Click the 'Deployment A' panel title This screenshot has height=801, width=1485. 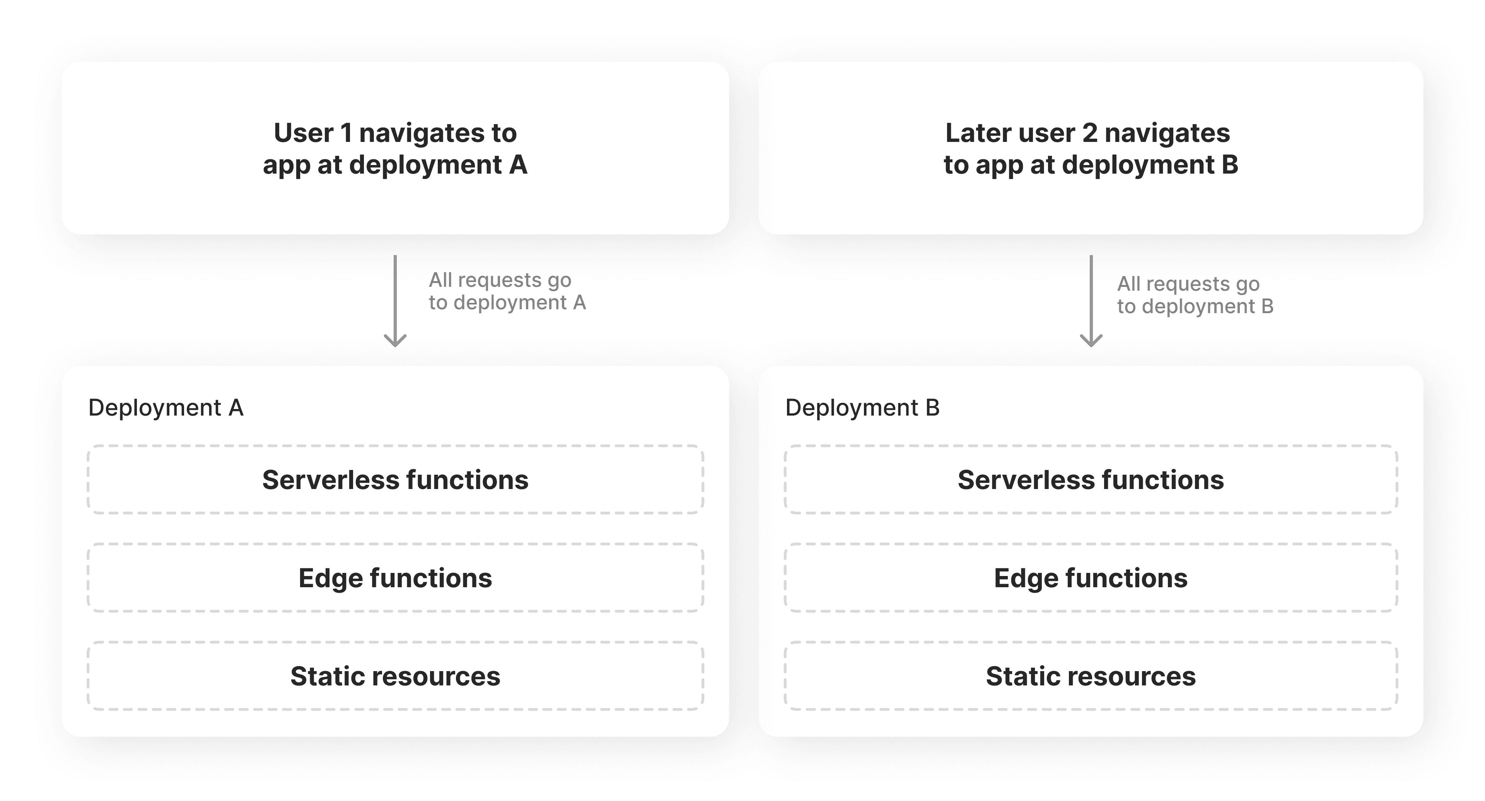166,408
